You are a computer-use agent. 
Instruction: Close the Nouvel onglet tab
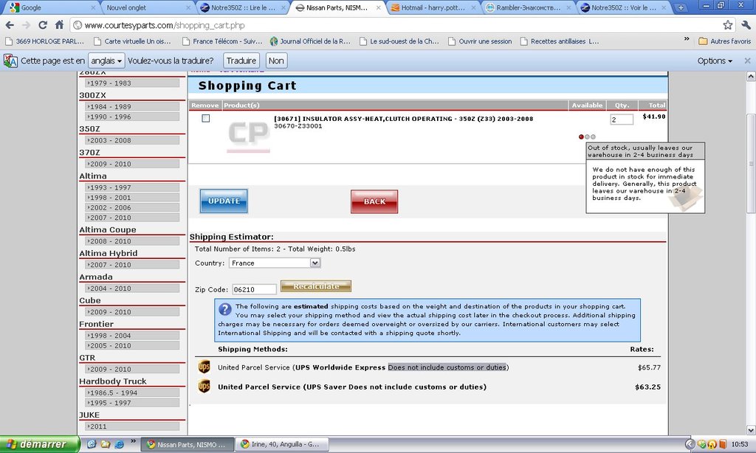coord(188,7)
